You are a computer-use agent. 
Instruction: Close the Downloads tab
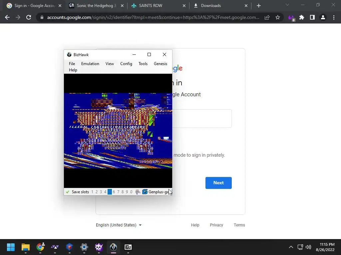point(246,6)
